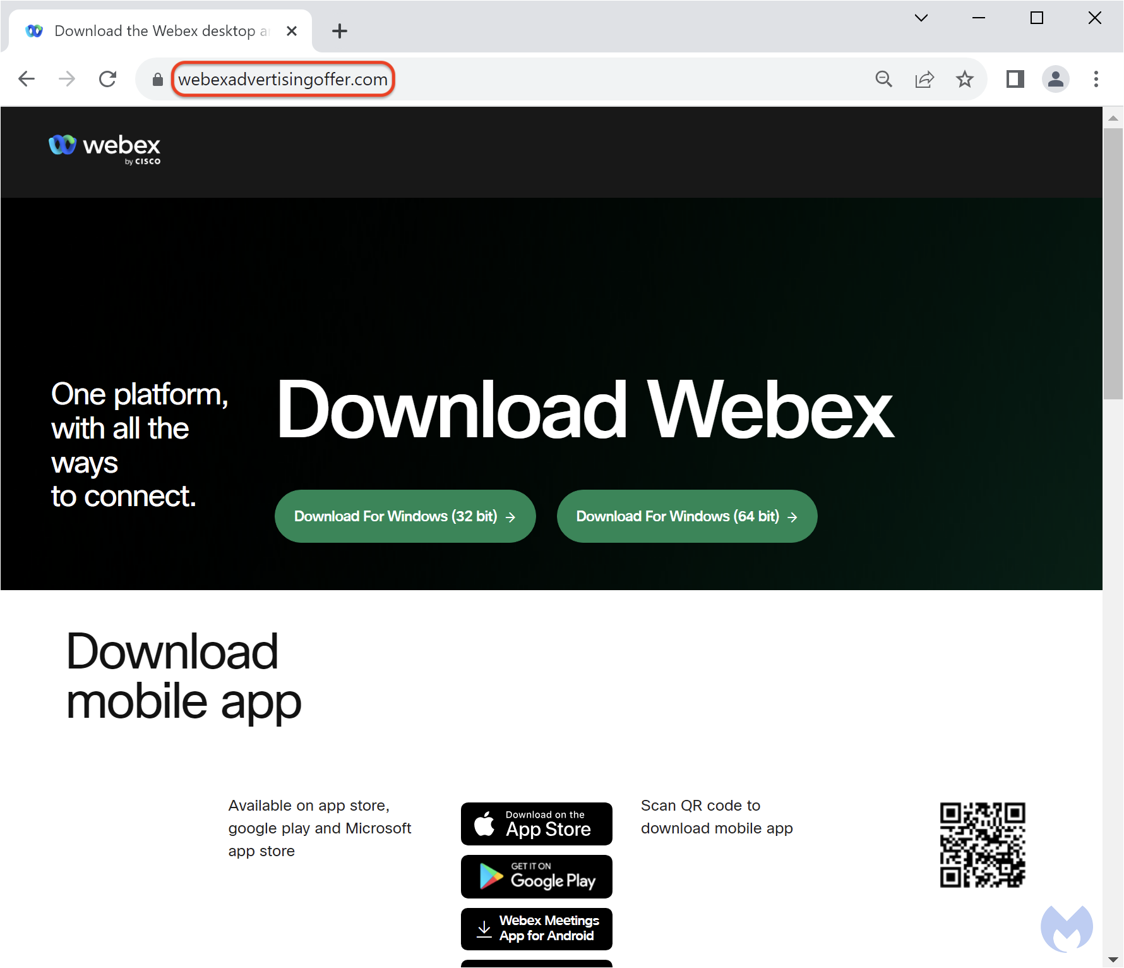This screenshot has height=968, width=1124.
Task: View site security lock information
Action: (158, 80)
